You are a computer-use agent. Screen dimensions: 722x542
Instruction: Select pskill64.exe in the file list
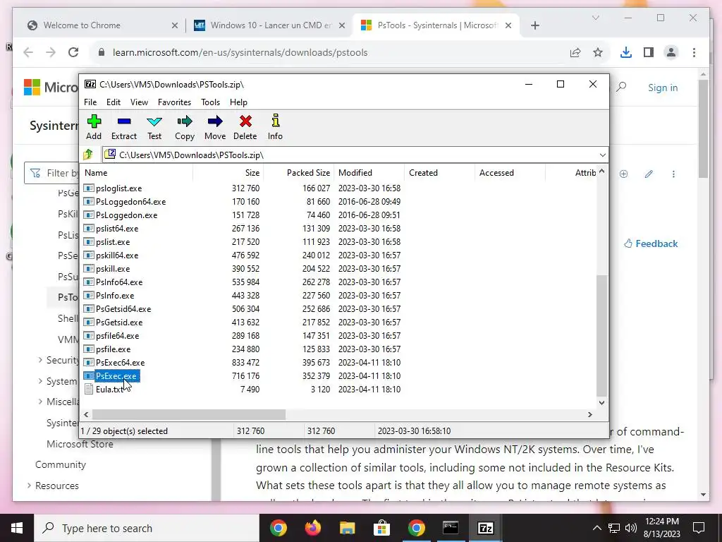(x=117, y=255)
